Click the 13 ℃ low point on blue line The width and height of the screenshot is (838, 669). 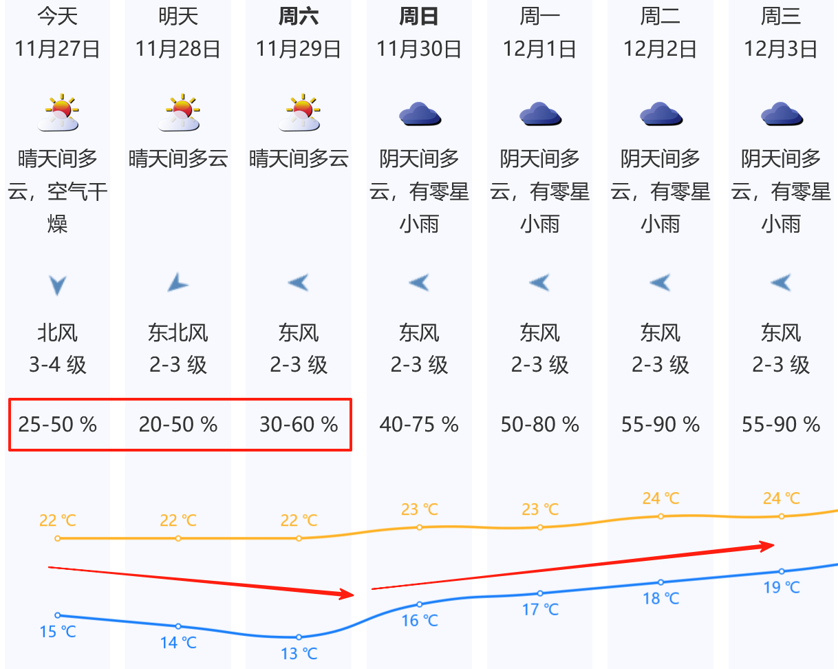pyautogui.click(x=299, y=637)
